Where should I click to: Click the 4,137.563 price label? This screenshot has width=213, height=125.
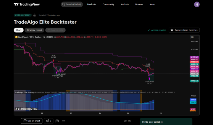(x=194, y=57)
